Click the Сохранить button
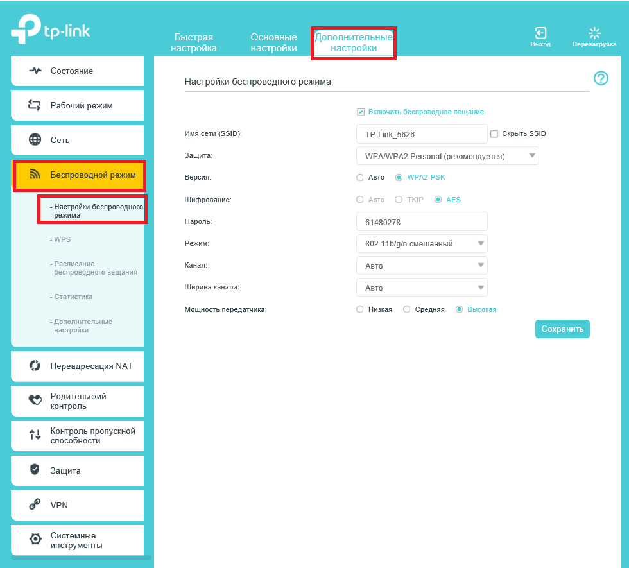The height and width of the screenshot is (568, 629). pyautogui.click(x=562, y=329)
